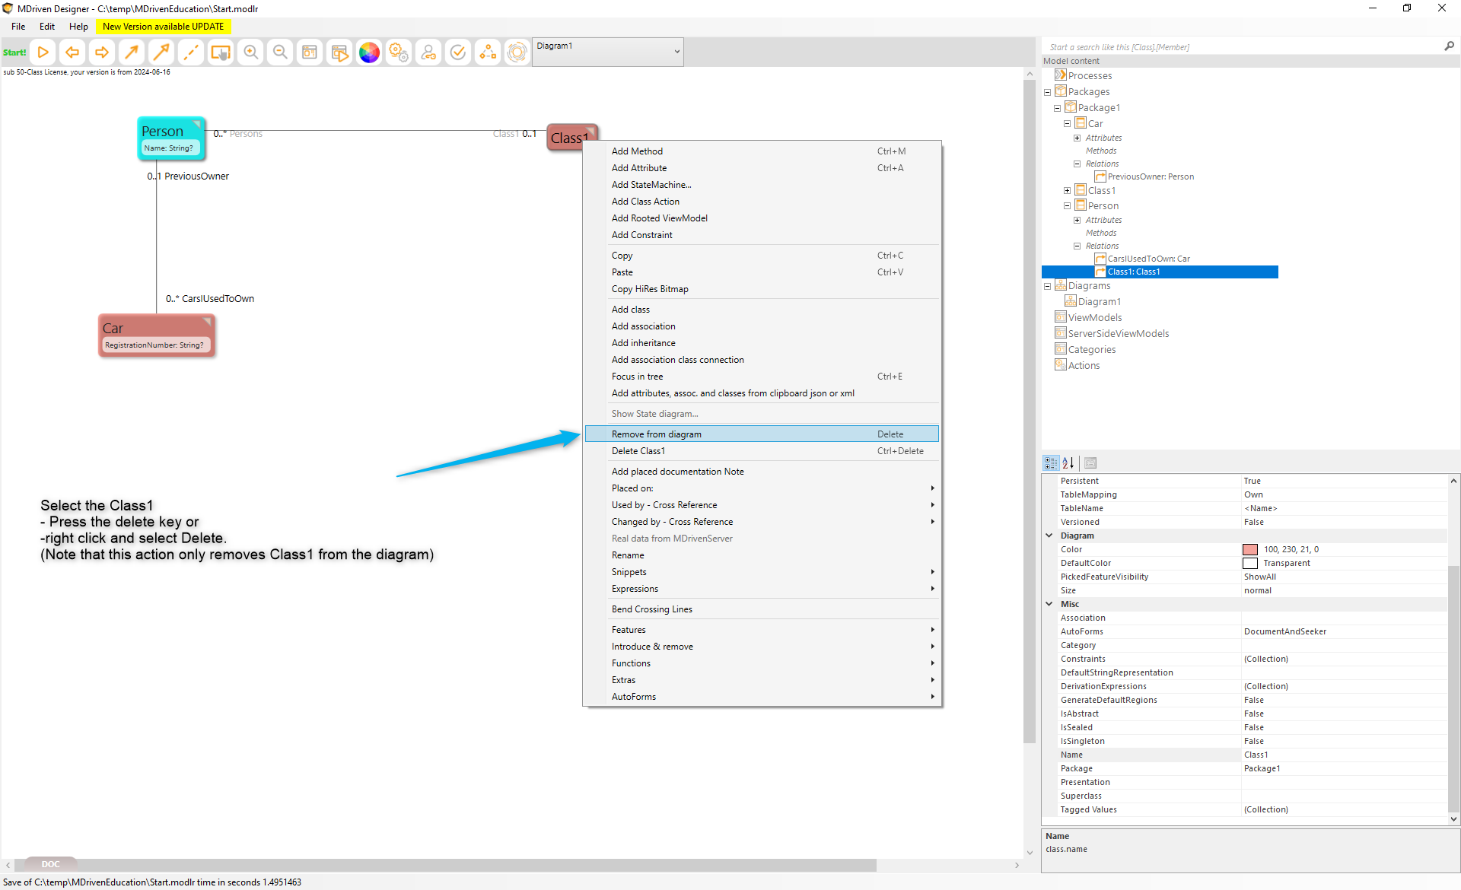Click the Color property red swatch

(x=1250, y=549)
